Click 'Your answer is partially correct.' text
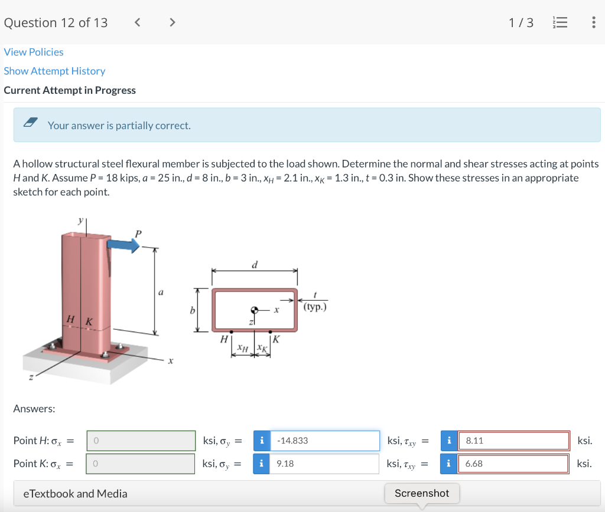 (x=119, y=126)
